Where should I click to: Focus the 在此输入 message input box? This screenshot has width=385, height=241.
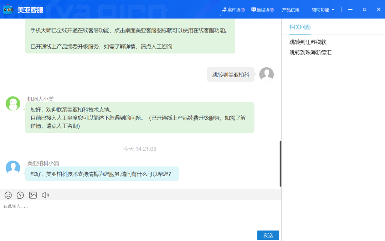140,215
